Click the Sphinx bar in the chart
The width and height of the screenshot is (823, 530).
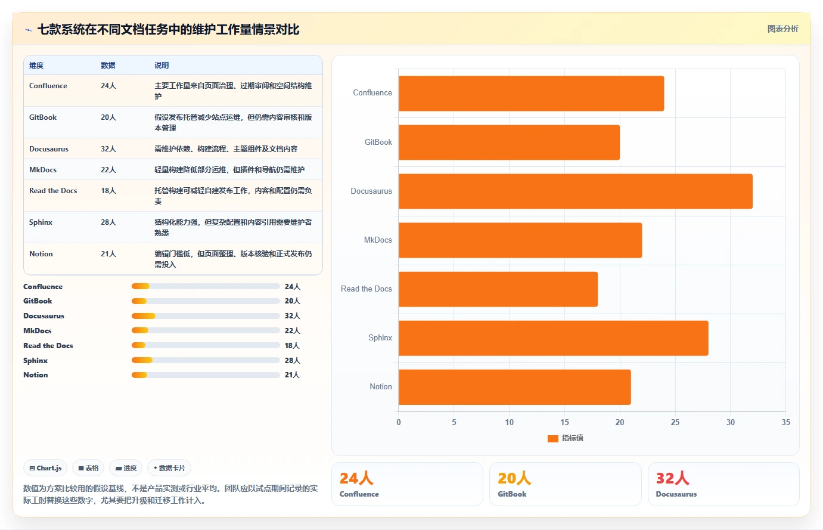coord(554,338)
